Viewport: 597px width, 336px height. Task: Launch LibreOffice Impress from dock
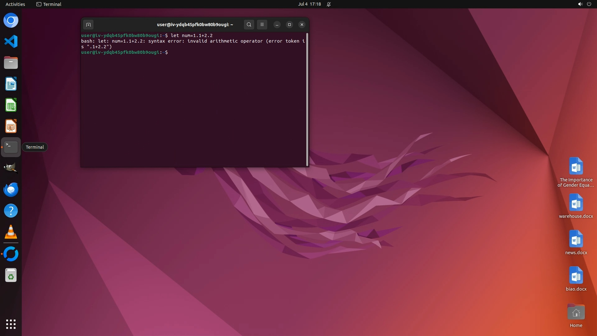[11, 126]
